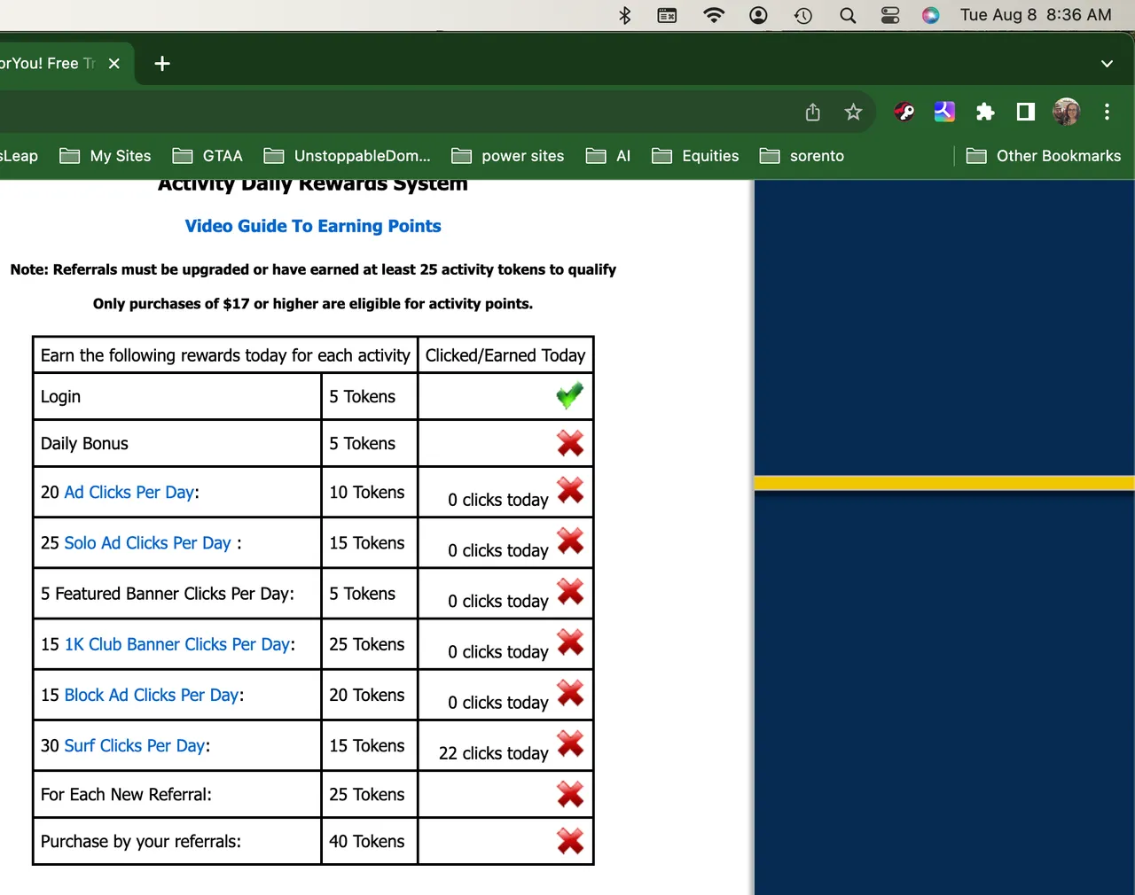Screen dimensions: 1135x895
Task: Open the red key password extension
Action: (904, 112)
